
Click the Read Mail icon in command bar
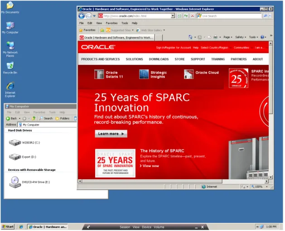[209, 37]
